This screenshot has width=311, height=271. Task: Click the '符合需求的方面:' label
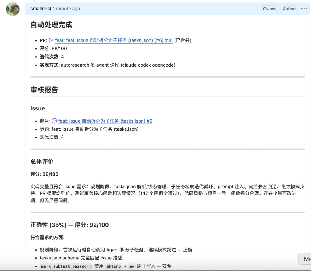tap(48, 238)
